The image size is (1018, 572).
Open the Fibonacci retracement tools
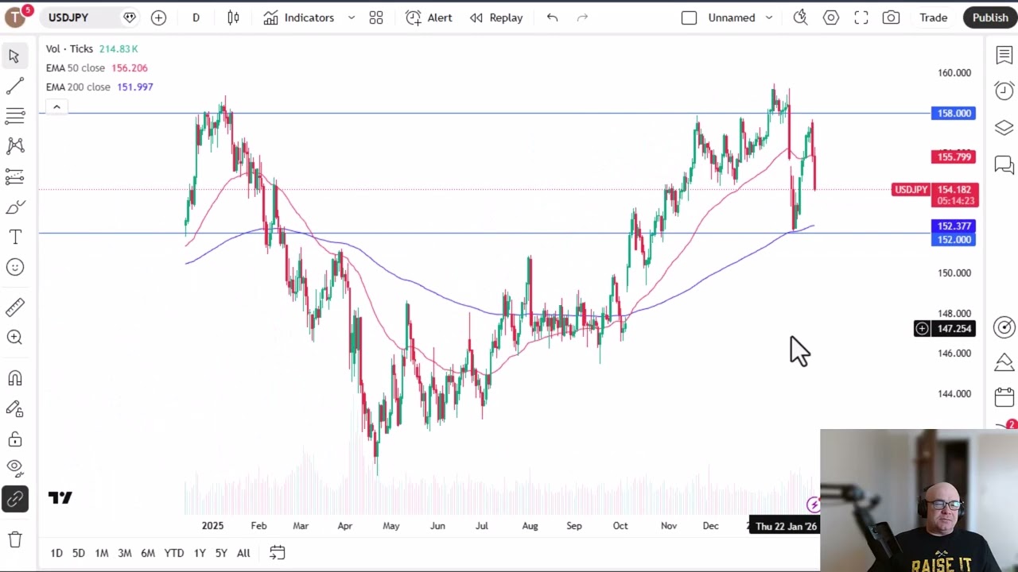click(14, 116)
